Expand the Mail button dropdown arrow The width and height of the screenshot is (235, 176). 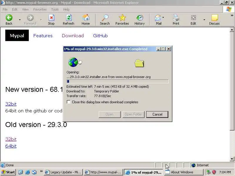(x=163, y=18)
